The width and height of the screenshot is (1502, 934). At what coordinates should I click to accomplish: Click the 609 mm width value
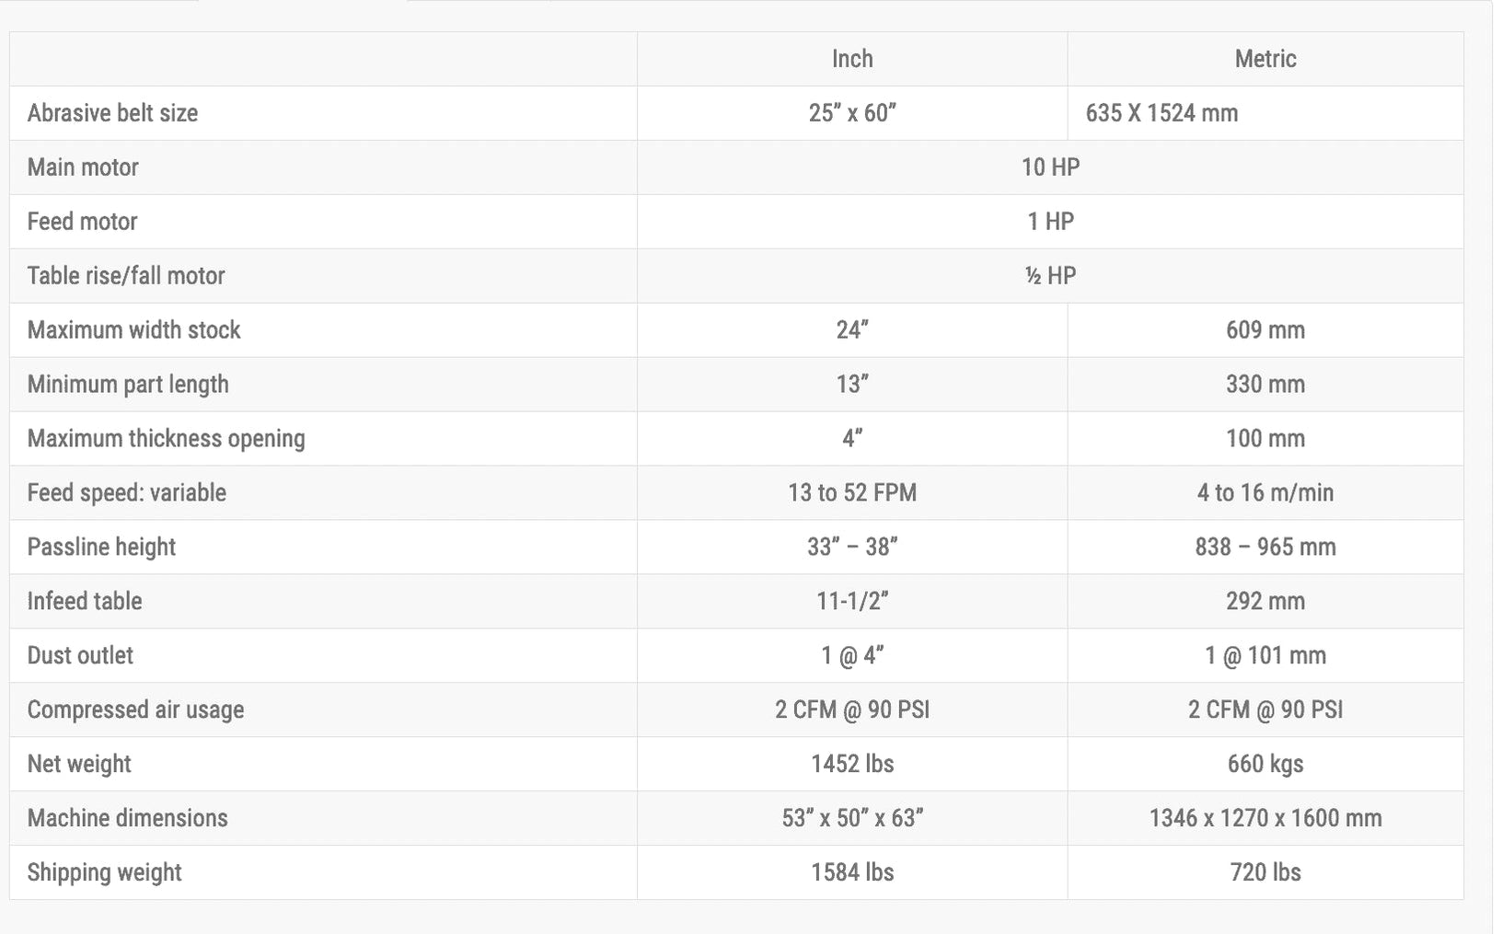[x=1265, y=330]
